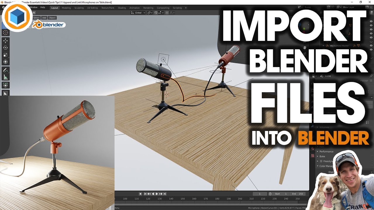Select the Annotate pencil tool
374x210 pixels.
point(5,70)
